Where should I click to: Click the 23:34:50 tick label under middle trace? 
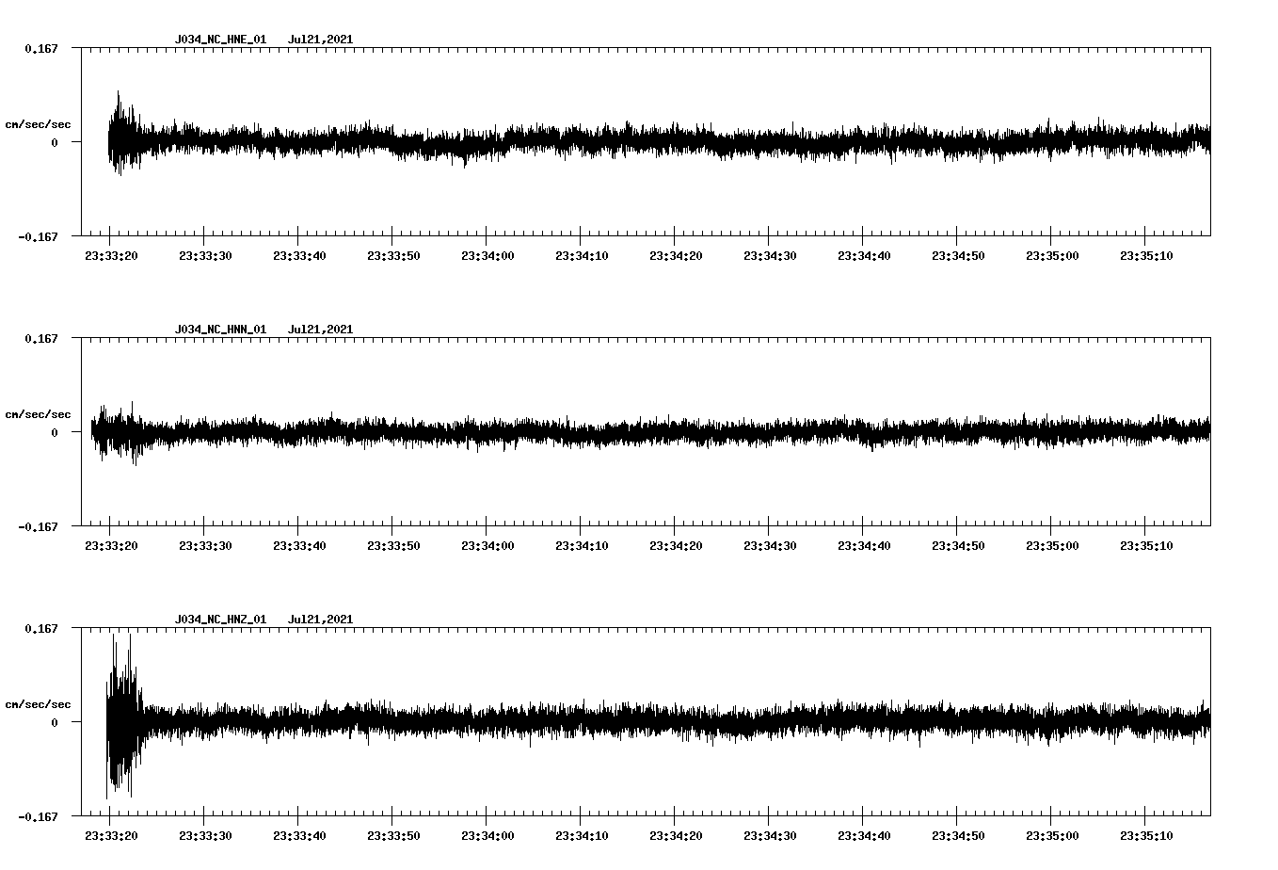tap(957, 543)
